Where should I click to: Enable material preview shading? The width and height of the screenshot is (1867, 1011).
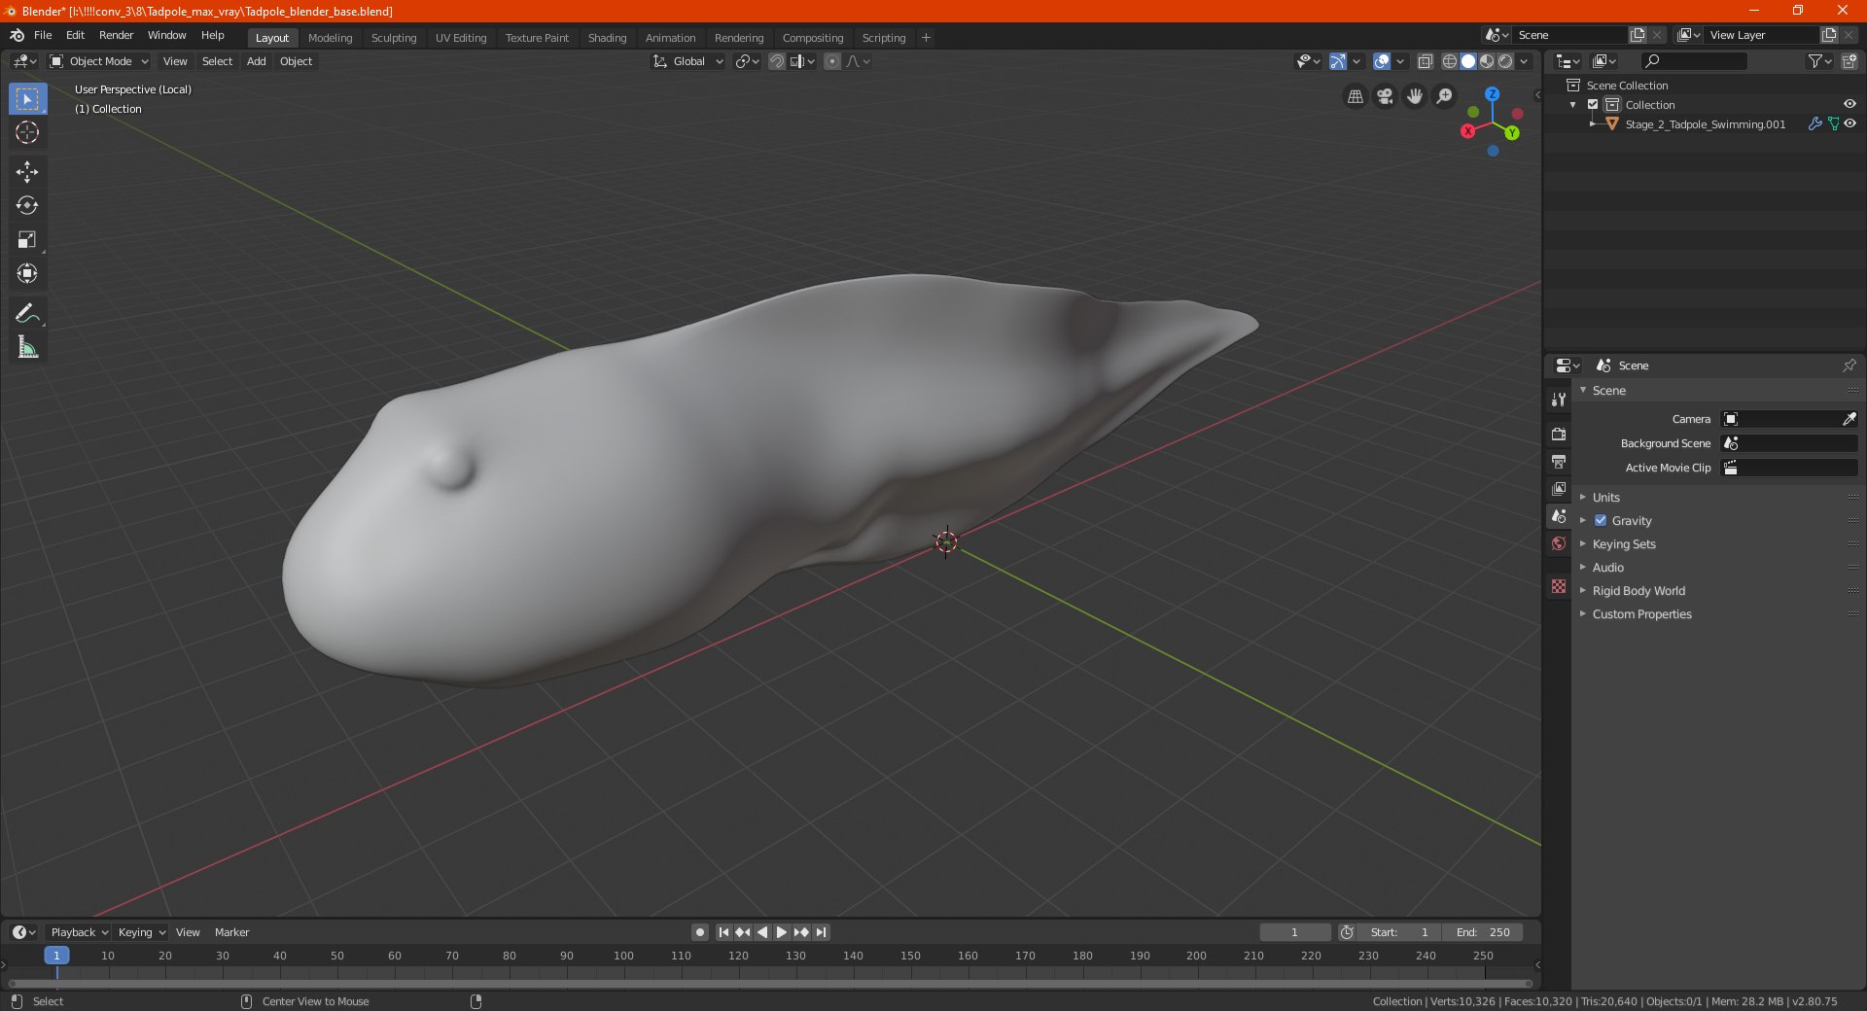pos(1487,61)
